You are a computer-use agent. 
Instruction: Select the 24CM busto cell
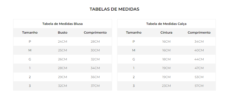(x=62, y=42)
